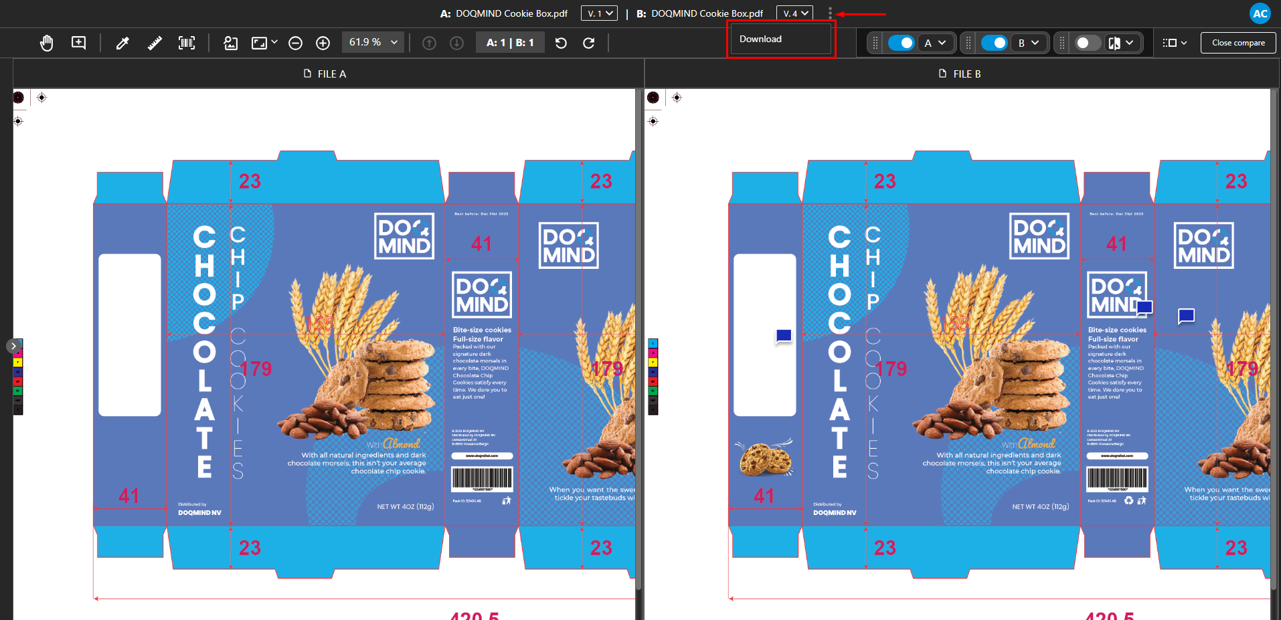Open the 61.9 % zoom level dropdown

click(373, 42)
